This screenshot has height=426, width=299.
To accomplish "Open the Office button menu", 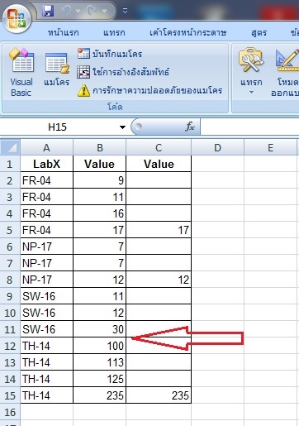I will point(17,18).
